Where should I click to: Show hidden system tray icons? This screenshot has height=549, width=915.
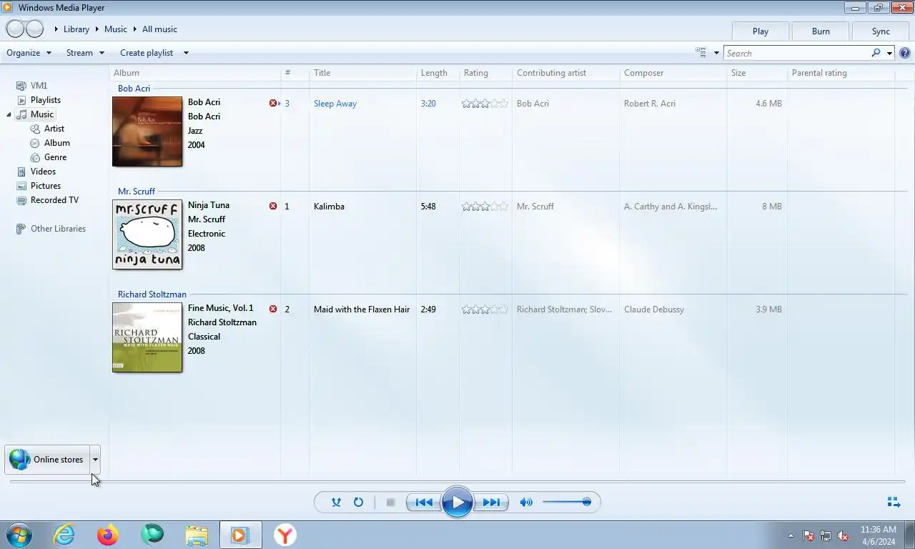tap(791, 535)
